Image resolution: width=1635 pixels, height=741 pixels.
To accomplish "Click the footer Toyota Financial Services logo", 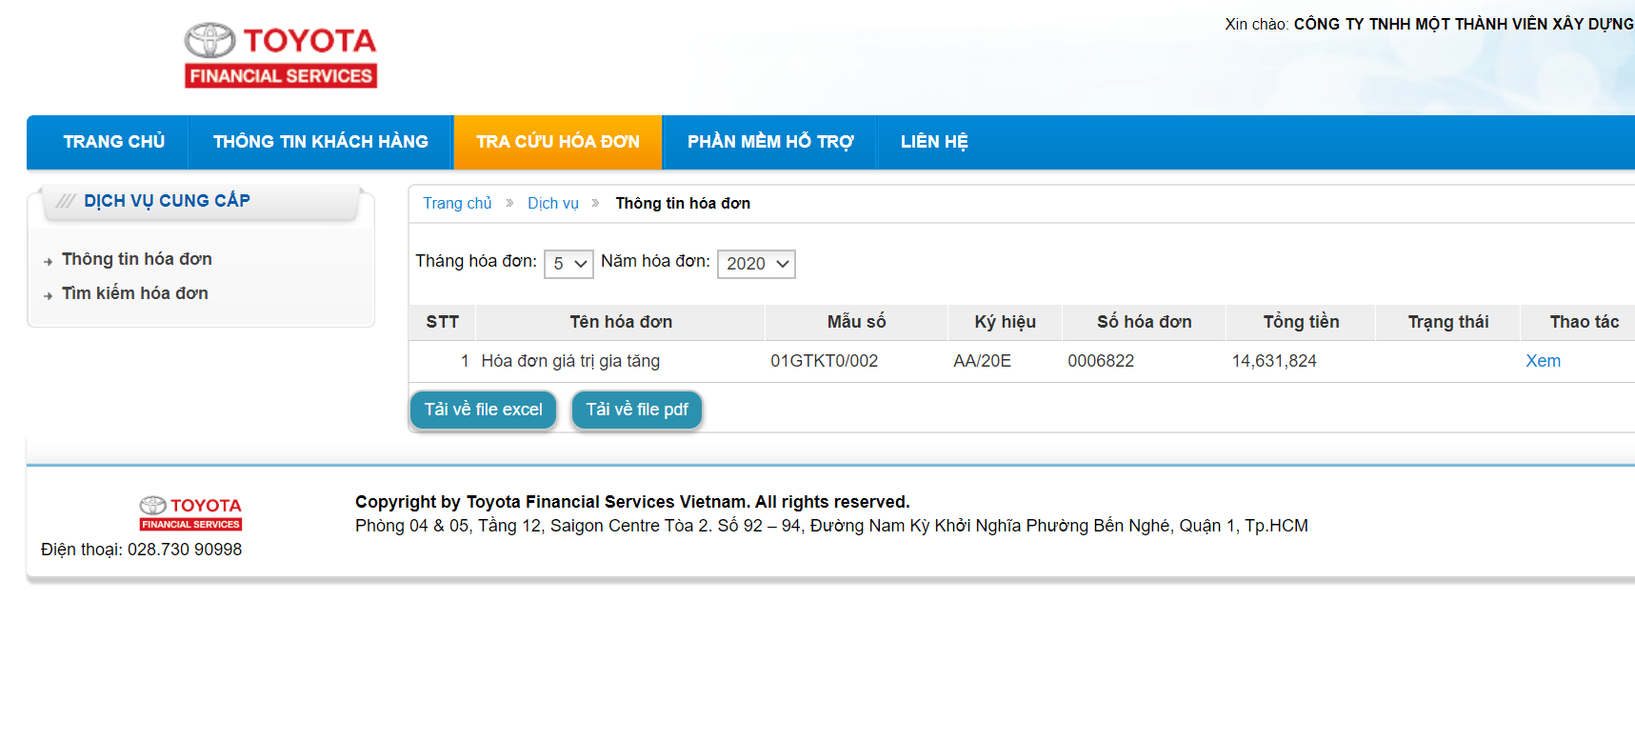I will (190, 513).
